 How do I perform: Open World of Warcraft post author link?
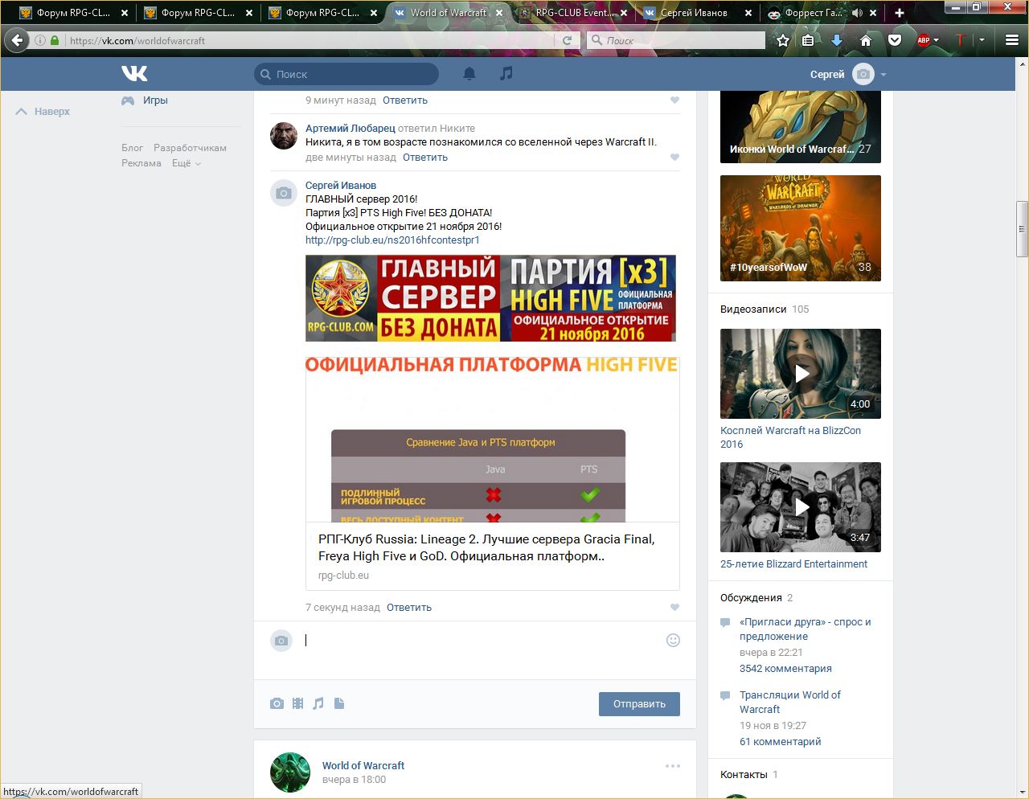tap(363, 766)
